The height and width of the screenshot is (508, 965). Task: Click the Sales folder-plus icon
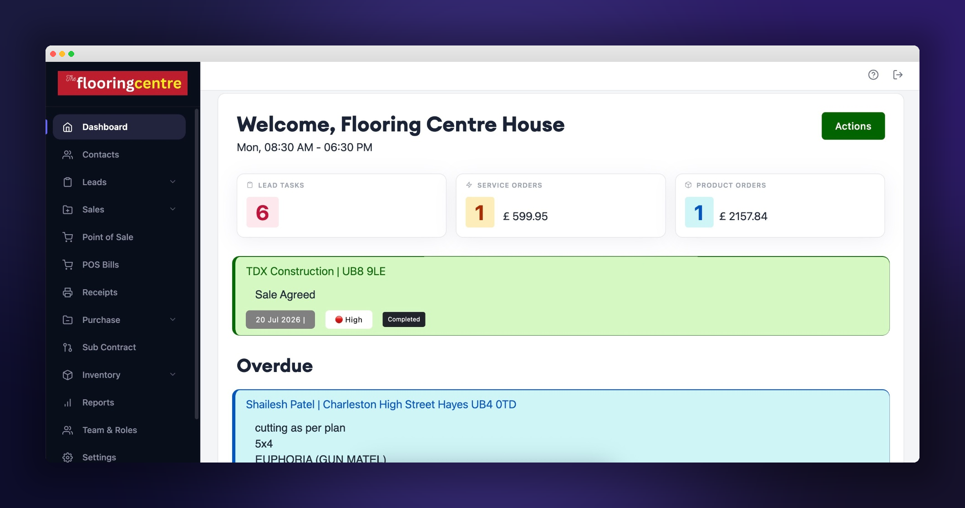(x=67, y=210)
